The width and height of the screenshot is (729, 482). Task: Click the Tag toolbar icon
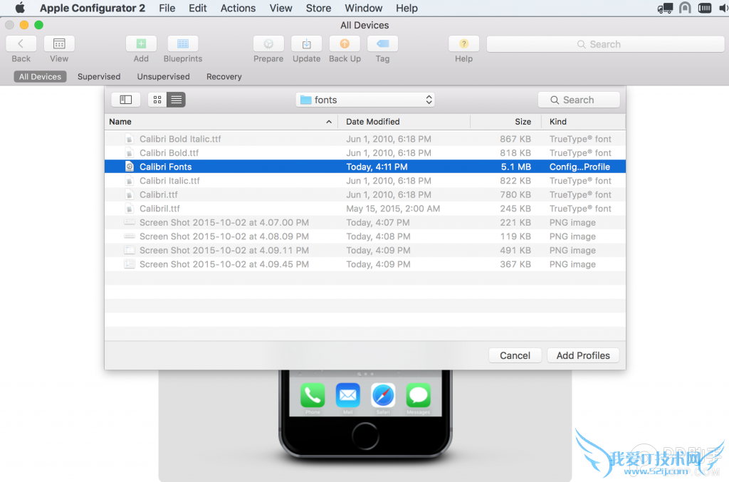click(382, 44)
